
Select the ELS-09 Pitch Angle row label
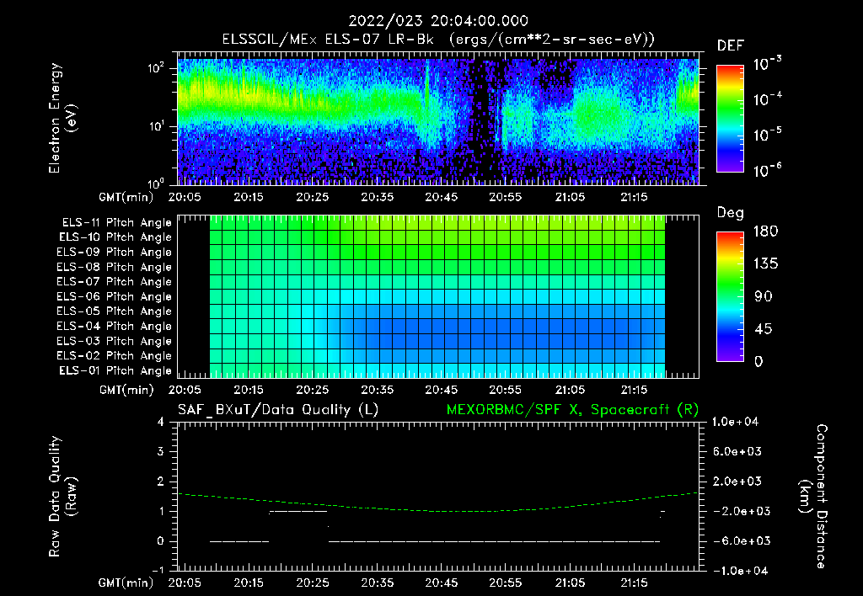coord(115,252)
